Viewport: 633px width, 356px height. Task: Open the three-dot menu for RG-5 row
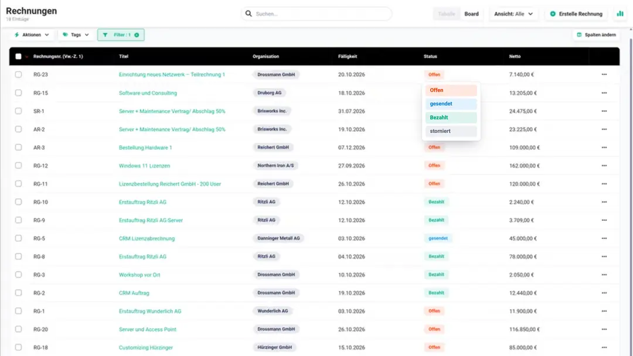click(x=604, y=238)
